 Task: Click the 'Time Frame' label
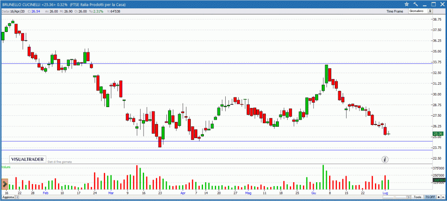tap(395, 11)
